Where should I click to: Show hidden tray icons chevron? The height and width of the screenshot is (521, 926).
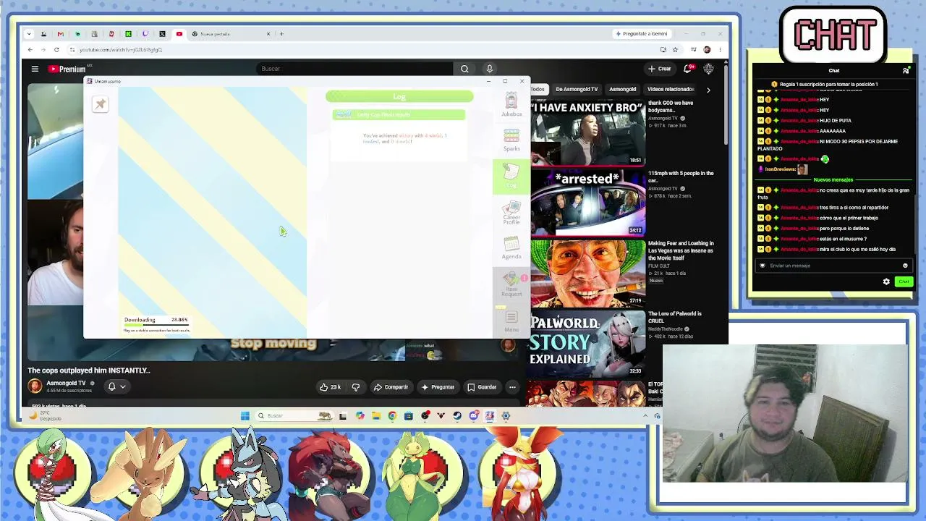click(645, 415)
